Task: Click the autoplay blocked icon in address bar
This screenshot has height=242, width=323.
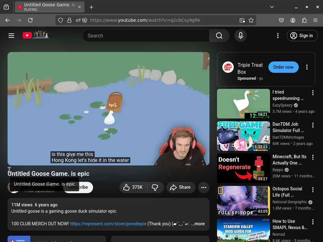Action: [85, 20]
